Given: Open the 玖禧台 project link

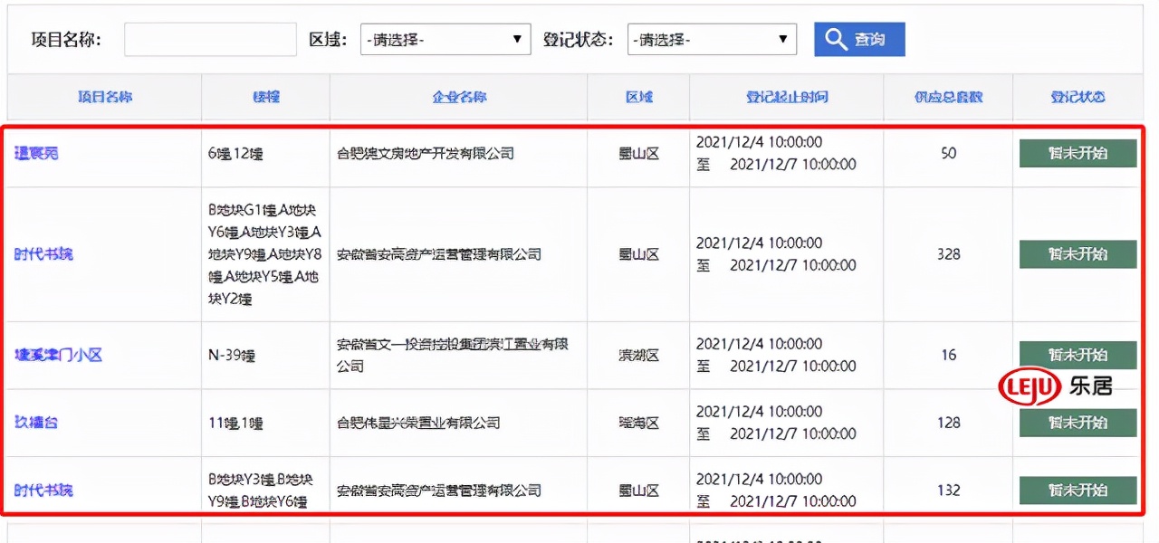Looking at the screenshot, I should [x=36, y=422].
